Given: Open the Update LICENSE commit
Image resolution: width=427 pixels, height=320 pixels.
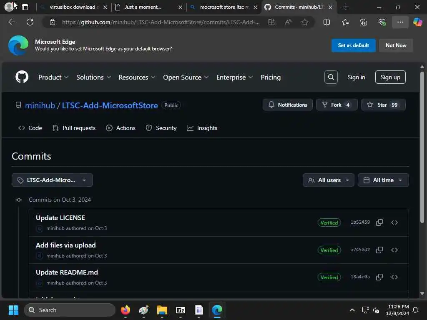Looking at the screenshot, I should 60,217.
